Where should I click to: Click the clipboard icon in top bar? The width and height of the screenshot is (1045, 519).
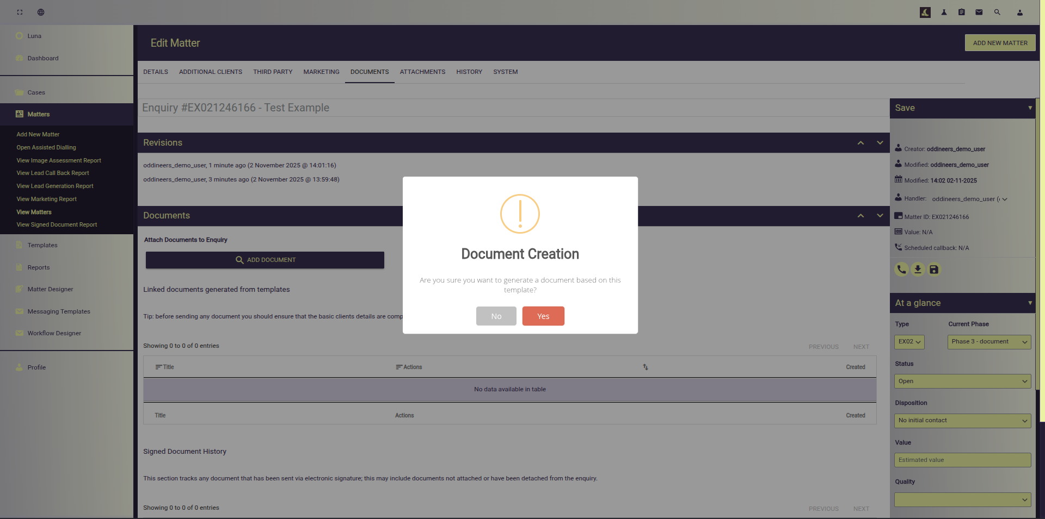(x=961, y=12)
